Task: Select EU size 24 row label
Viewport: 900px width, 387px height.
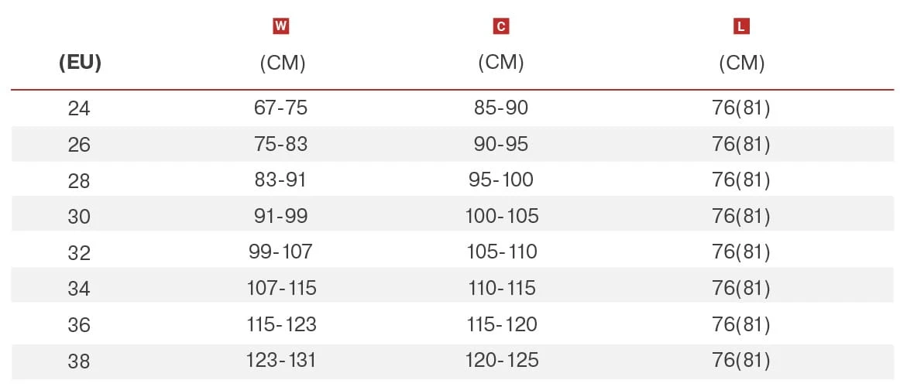Action: tap(79, 108)
